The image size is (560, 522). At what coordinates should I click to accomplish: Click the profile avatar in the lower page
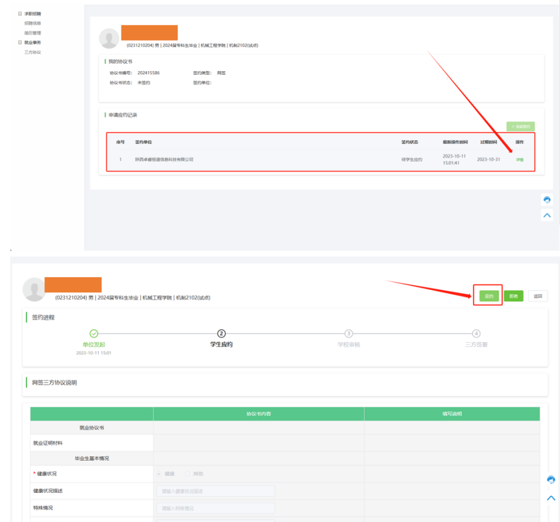tap(34, 289)
